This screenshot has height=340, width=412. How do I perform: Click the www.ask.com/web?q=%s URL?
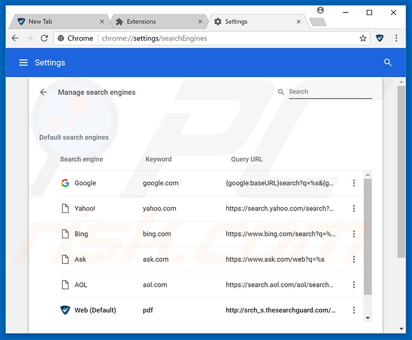275,259
